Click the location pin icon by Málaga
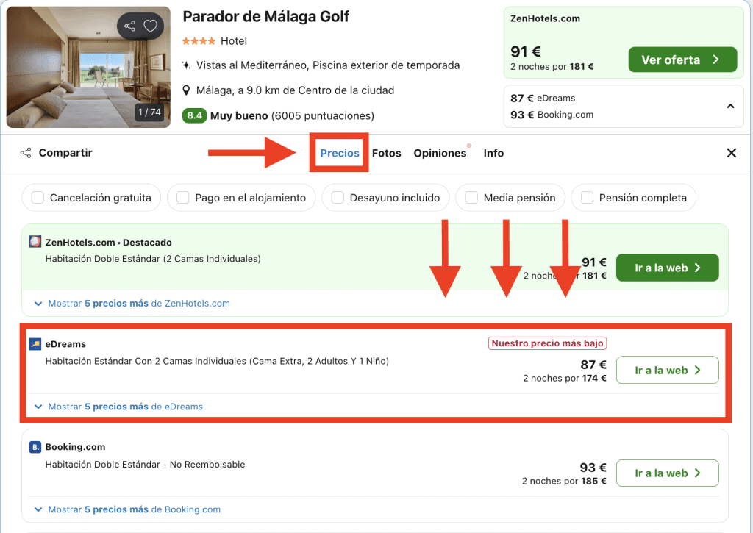This screenshot has height=533, width=753. [188, 90]
